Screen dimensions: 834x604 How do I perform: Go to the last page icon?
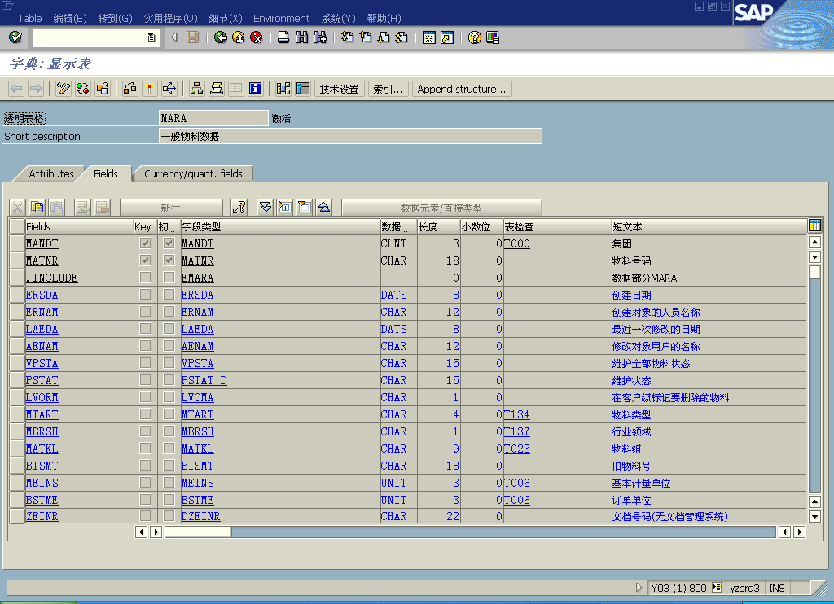point(402,37)
